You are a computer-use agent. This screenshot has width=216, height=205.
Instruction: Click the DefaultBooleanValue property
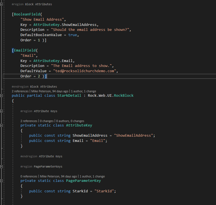[41, 35]
